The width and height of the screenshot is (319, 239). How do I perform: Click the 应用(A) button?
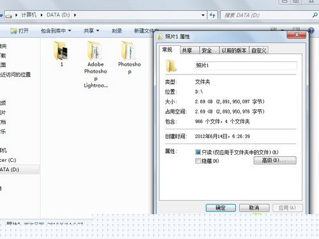tap(287, 208)
